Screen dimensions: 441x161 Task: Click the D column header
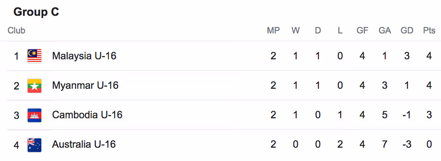318,31
